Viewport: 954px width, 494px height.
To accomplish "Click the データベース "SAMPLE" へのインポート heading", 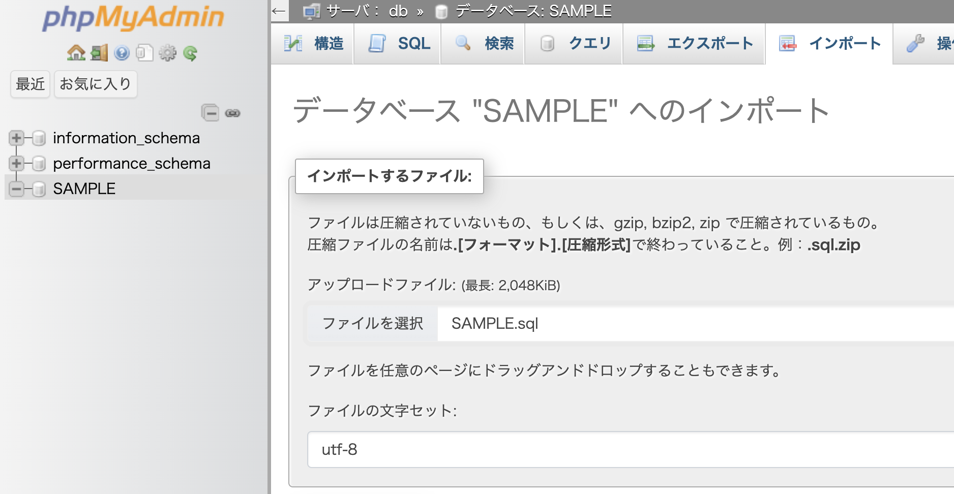I will 561,111.
